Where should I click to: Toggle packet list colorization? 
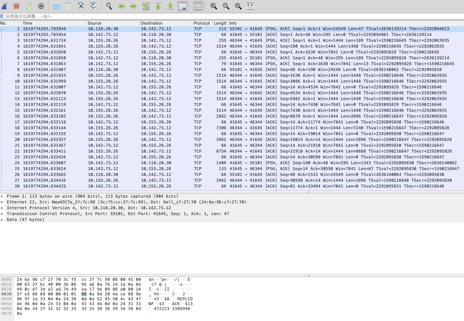(x=198, y=6)
